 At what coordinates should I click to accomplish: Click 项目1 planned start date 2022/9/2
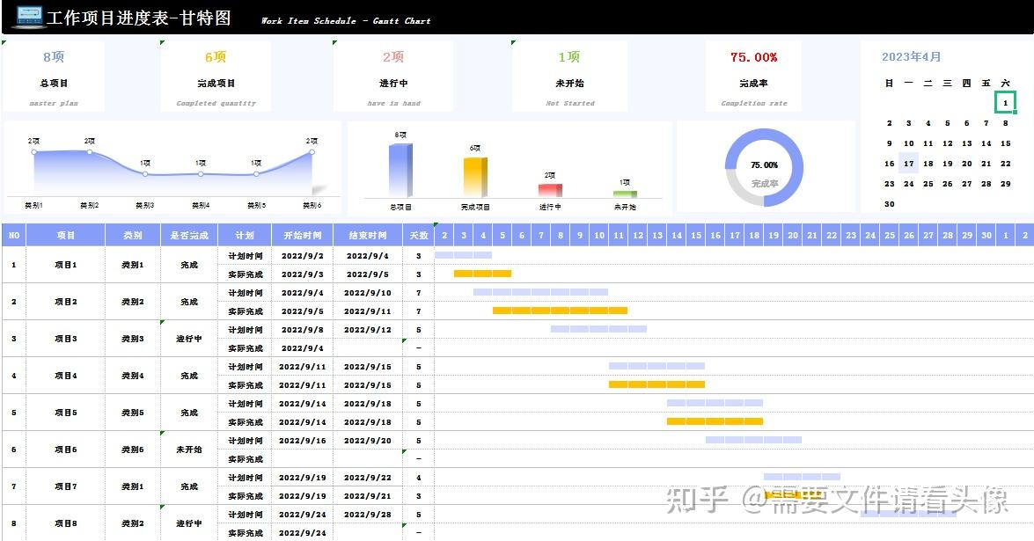(302, 256)
